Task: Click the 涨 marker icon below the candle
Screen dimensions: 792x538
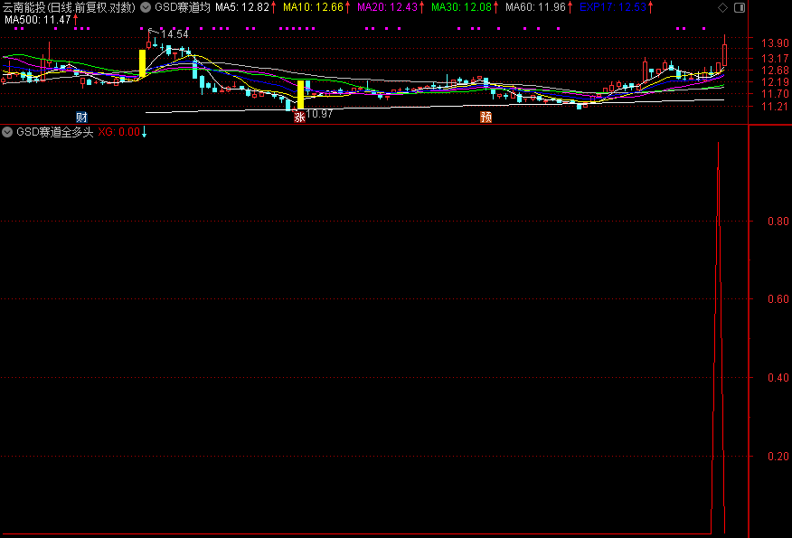Action: (298, 117)
